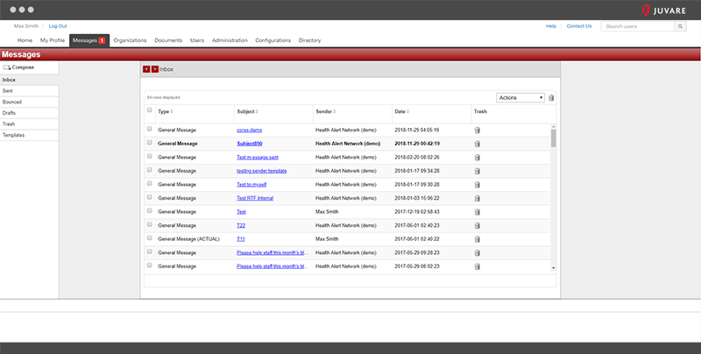
Task: Click the Log Out link
Action: tap(58, 26)
